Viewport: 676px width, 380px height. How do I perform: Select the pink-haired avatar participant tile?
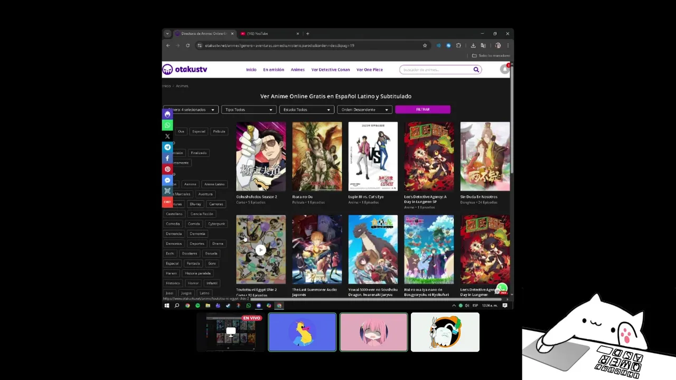pyautogui.click(x=374, y=332)
